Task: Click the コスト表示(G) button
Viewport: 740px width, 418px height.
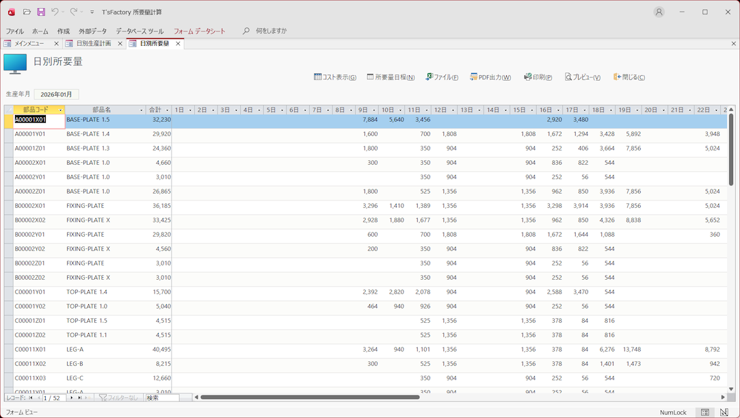Action: 335,77
